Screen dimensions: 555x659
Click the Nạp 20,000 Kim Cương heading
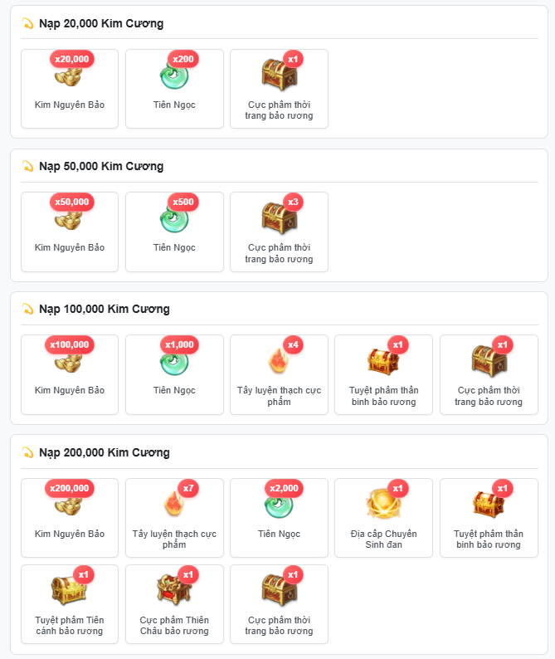click(x=101, y=23)
